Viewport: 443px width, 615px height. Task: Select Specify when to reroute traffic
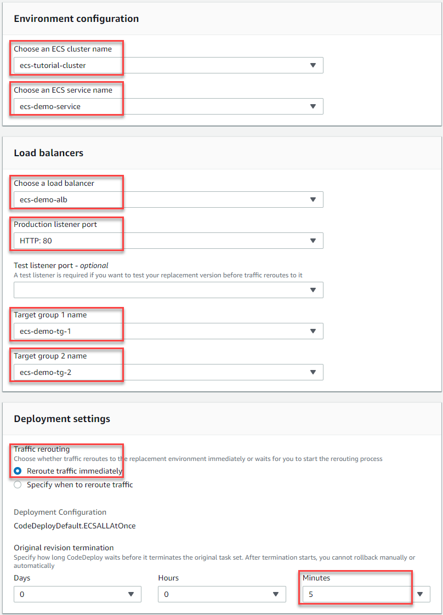point(19,484)
